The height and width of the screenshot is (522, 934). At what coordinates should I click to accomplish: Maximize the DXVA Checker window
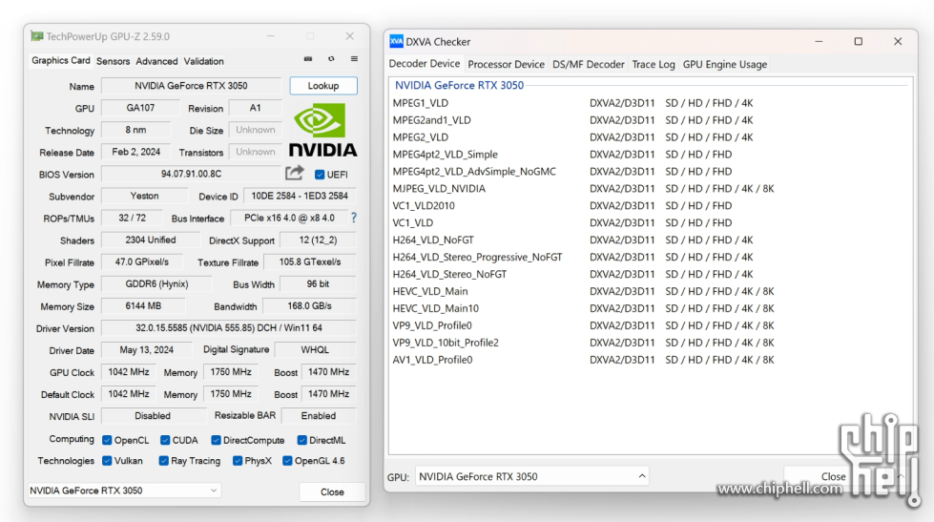tap(859, 41)
